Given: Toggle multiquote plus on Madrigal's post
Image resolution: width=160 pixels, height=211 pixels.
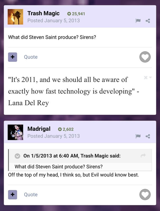Looking at the screenshot, I should click(12, 195).
